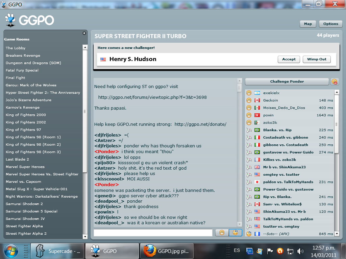Screen dimensions: 346x259
Task: Click the player list scrollbar down arrow
Action: [x=337, y=234]
